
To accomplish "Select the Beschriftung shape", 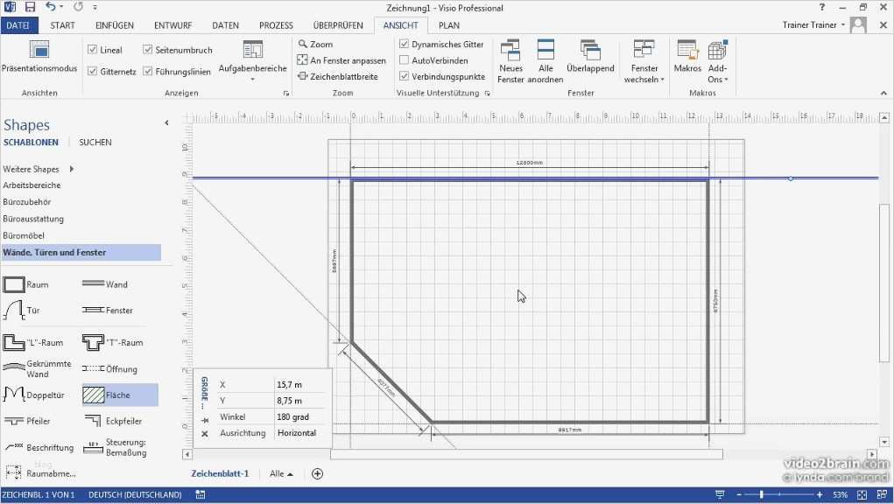I will click(x=39, y=447).
